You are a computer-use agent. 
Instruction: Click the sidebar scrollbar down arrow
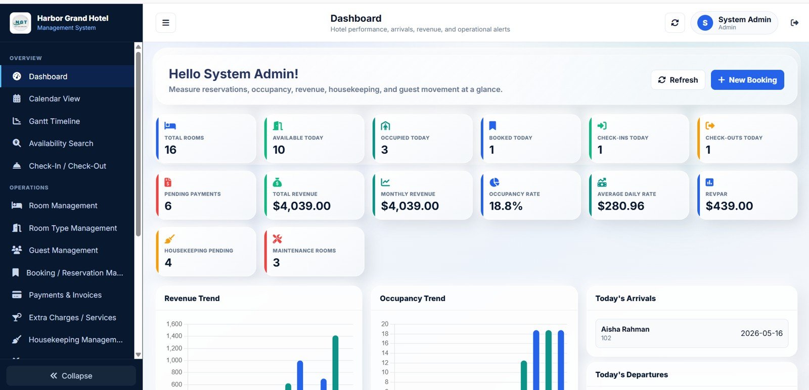coord(138,355)
